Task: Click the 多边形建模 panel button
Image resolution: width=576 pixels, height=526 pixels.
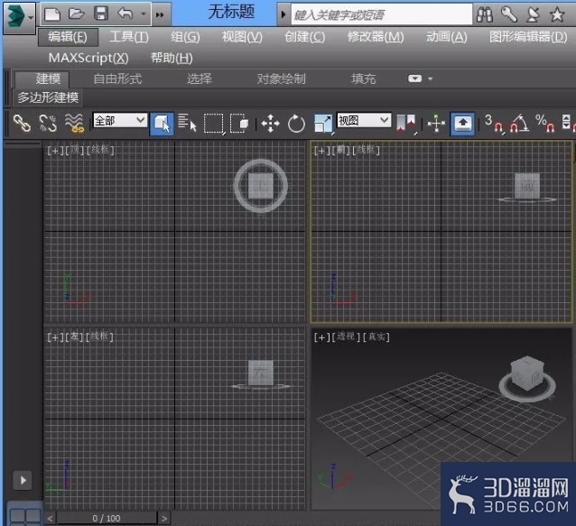Action: (x=48, y=97)
